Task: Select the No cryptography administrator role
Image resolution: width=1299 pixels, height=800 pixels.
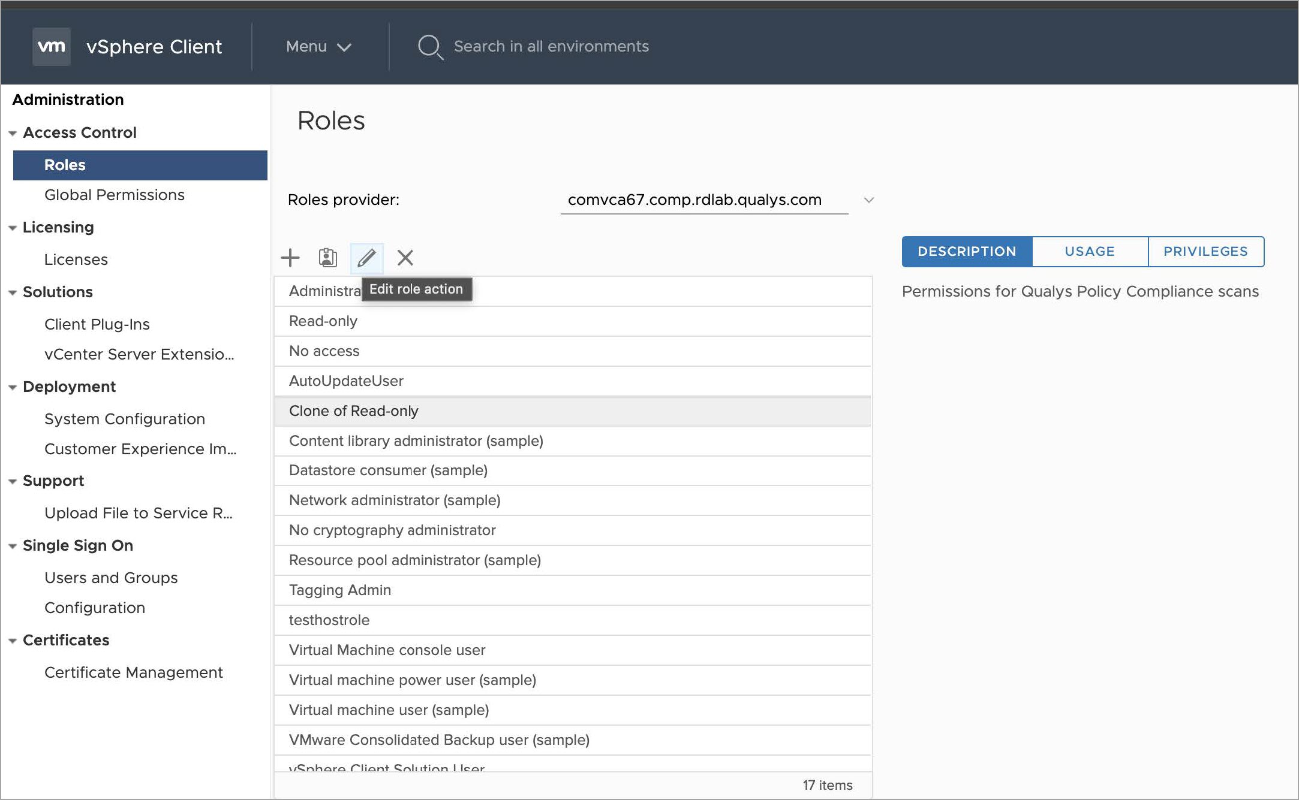Action: [392, 530]
